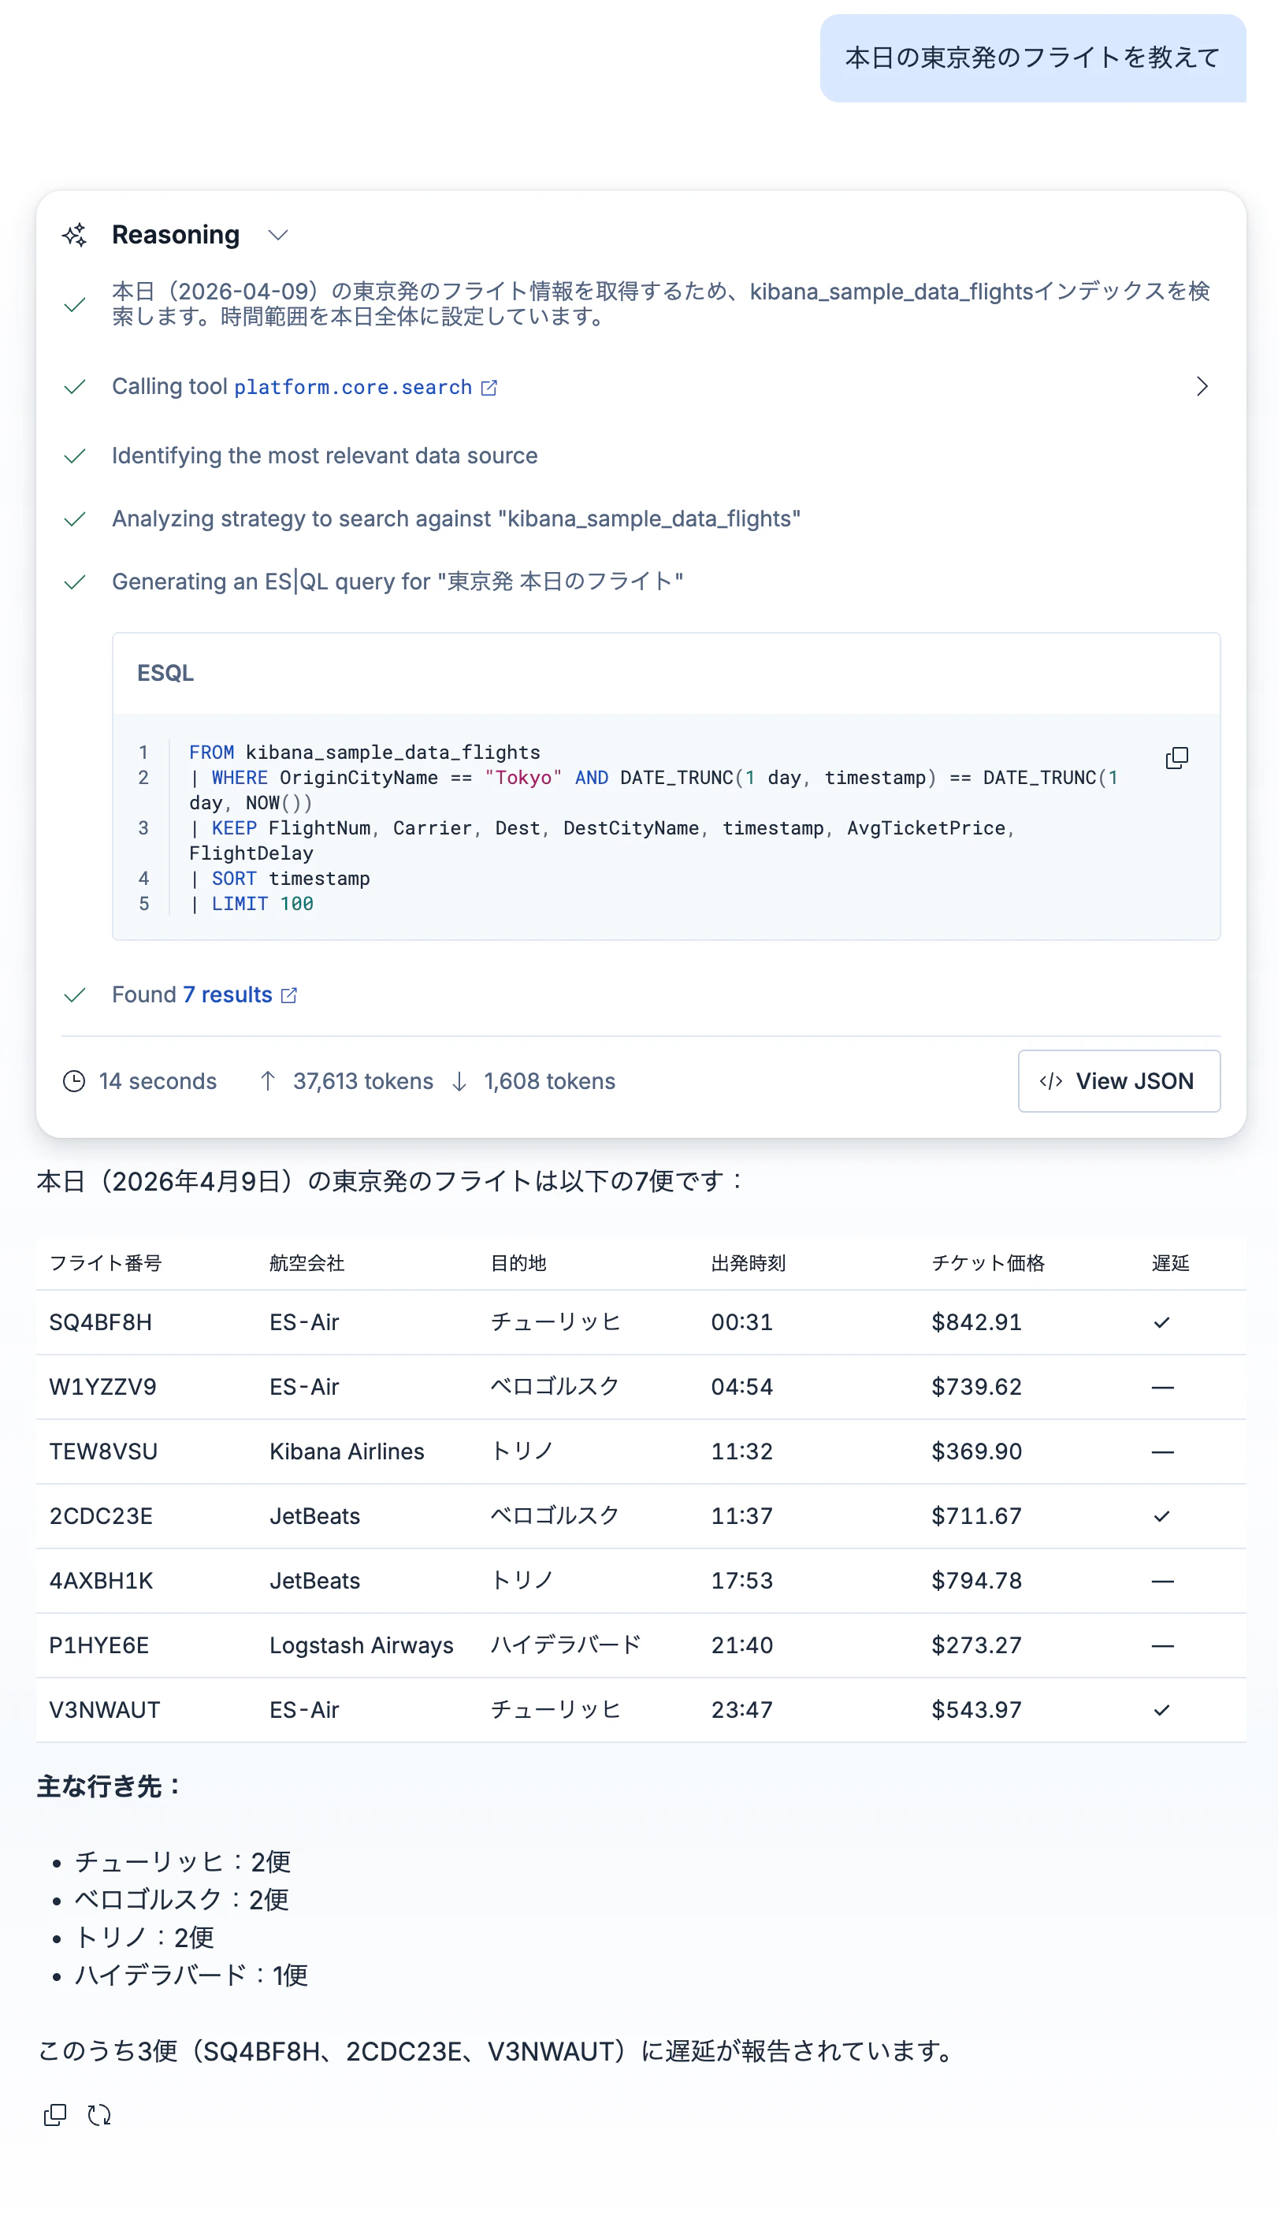Select flight number 4AXBH1K
Screen dimensions: 1278x2219
coord(101,1581)
